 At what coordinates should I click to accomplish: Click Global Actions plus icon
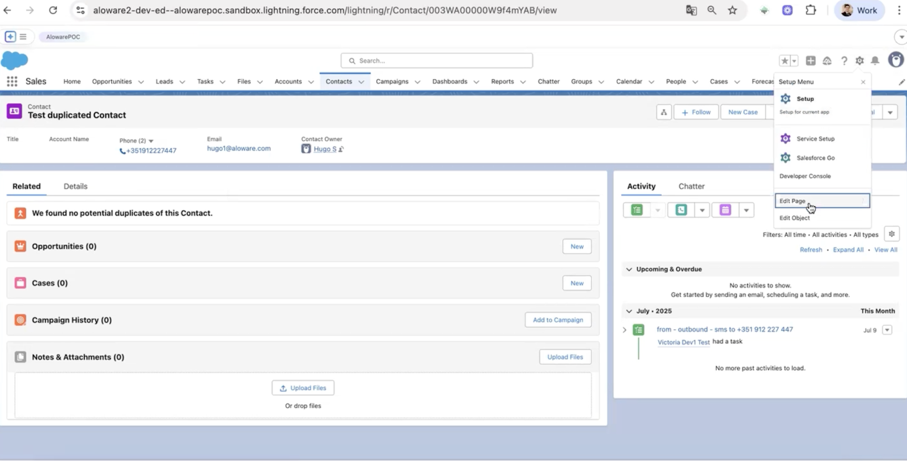pos(811,61)
